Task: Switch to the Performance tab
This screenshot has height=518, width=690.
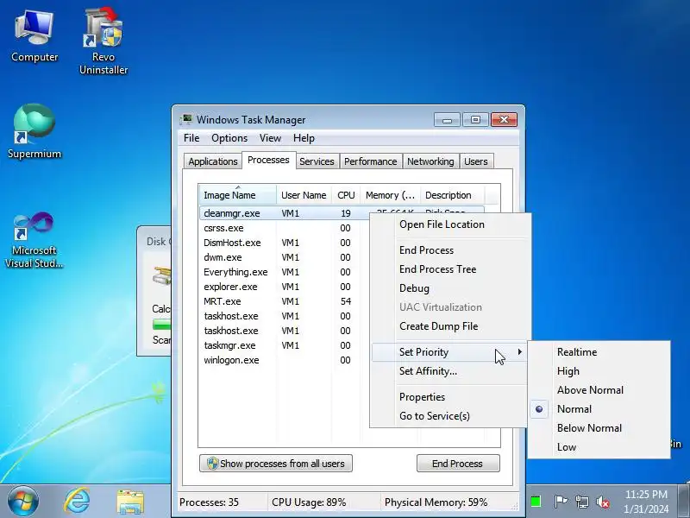Action: click(x=371, y=161)
